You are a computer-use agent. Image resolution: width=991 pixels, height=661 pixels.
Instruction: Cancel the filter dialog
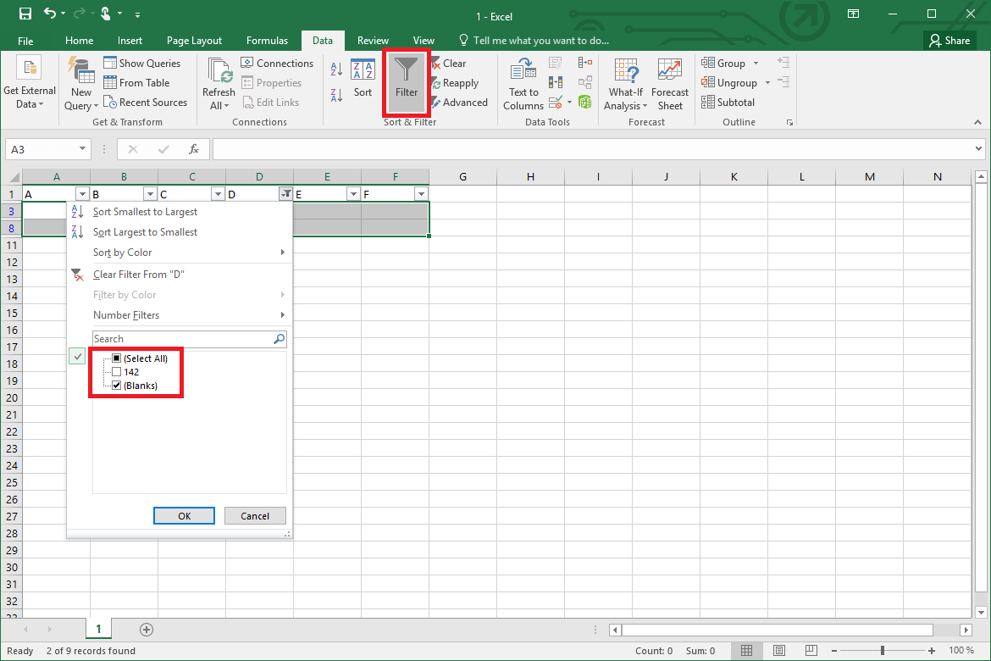point(255,515)
